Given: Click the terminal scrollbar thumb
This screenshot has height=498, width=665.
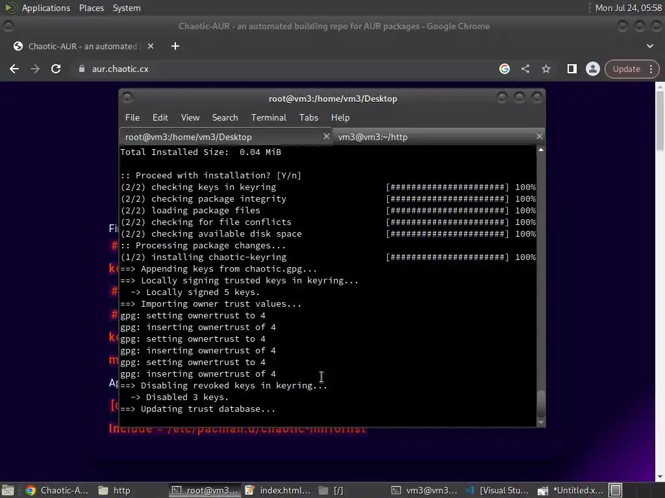Looking at the screenshot, I should [541, 403].
